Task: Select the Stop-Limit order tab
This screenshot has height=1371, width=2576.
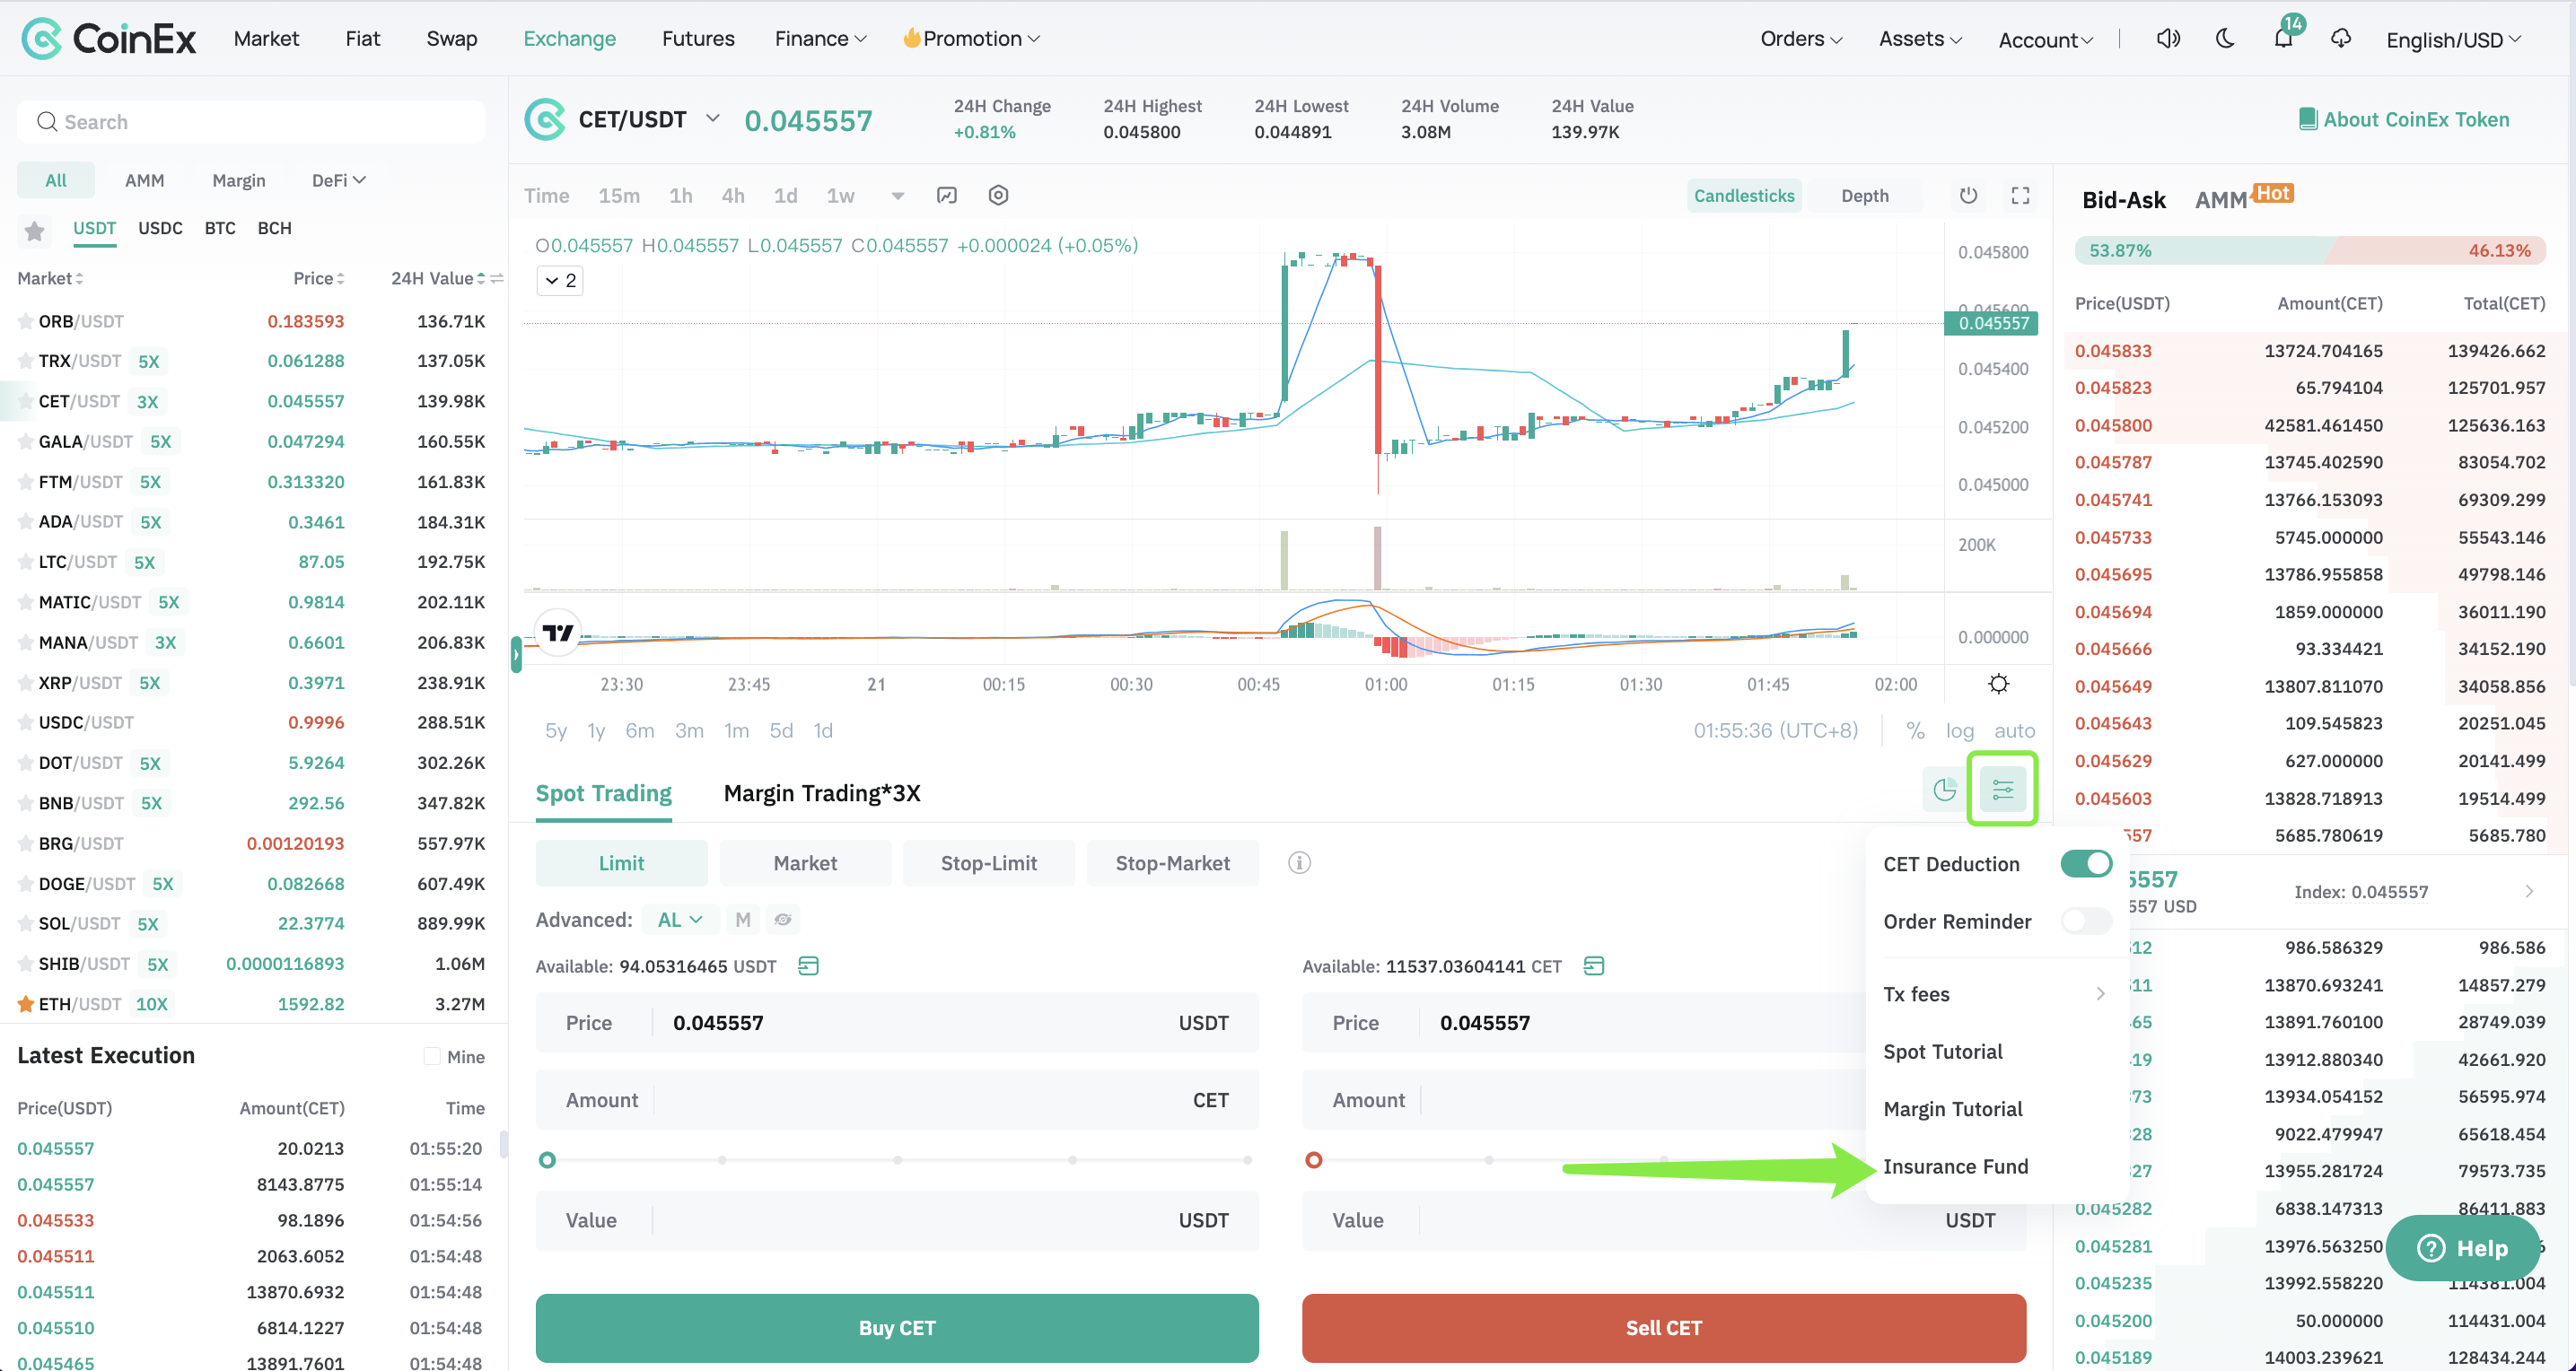Action: 988,863
